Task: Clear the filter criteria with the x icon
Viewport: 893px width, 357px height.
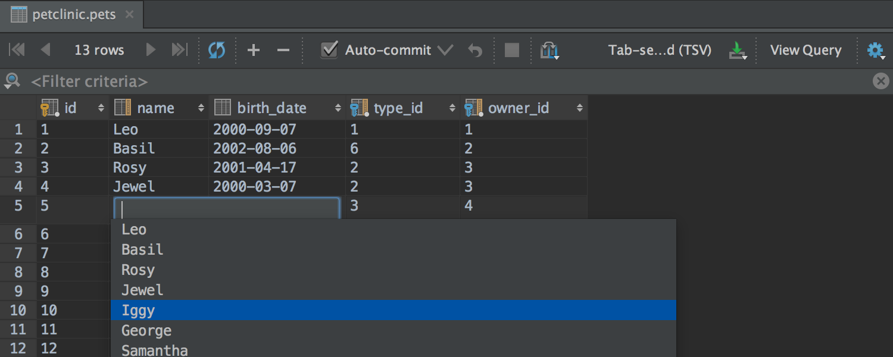Action: [x=880, y=81]
